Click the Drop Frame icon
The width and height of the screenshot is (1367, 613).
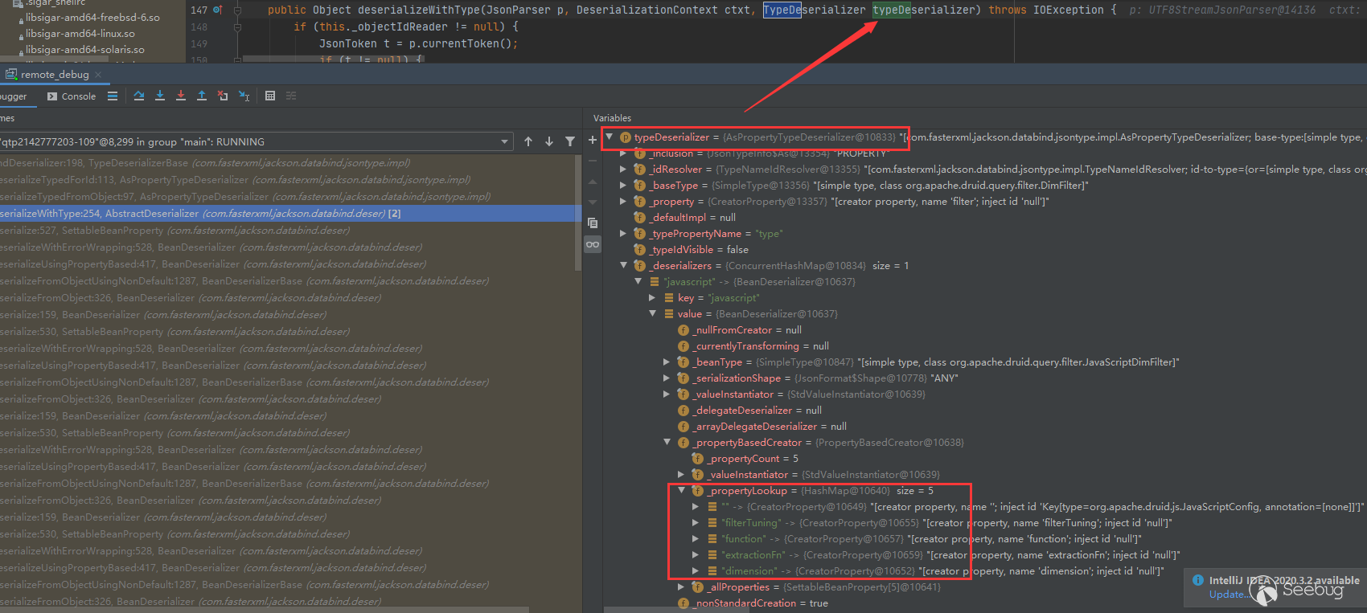click(x=223, y=96)
